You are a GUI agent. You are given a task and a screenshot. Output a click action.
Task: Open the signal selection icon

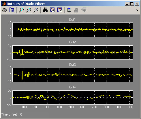tap(84, 10)
